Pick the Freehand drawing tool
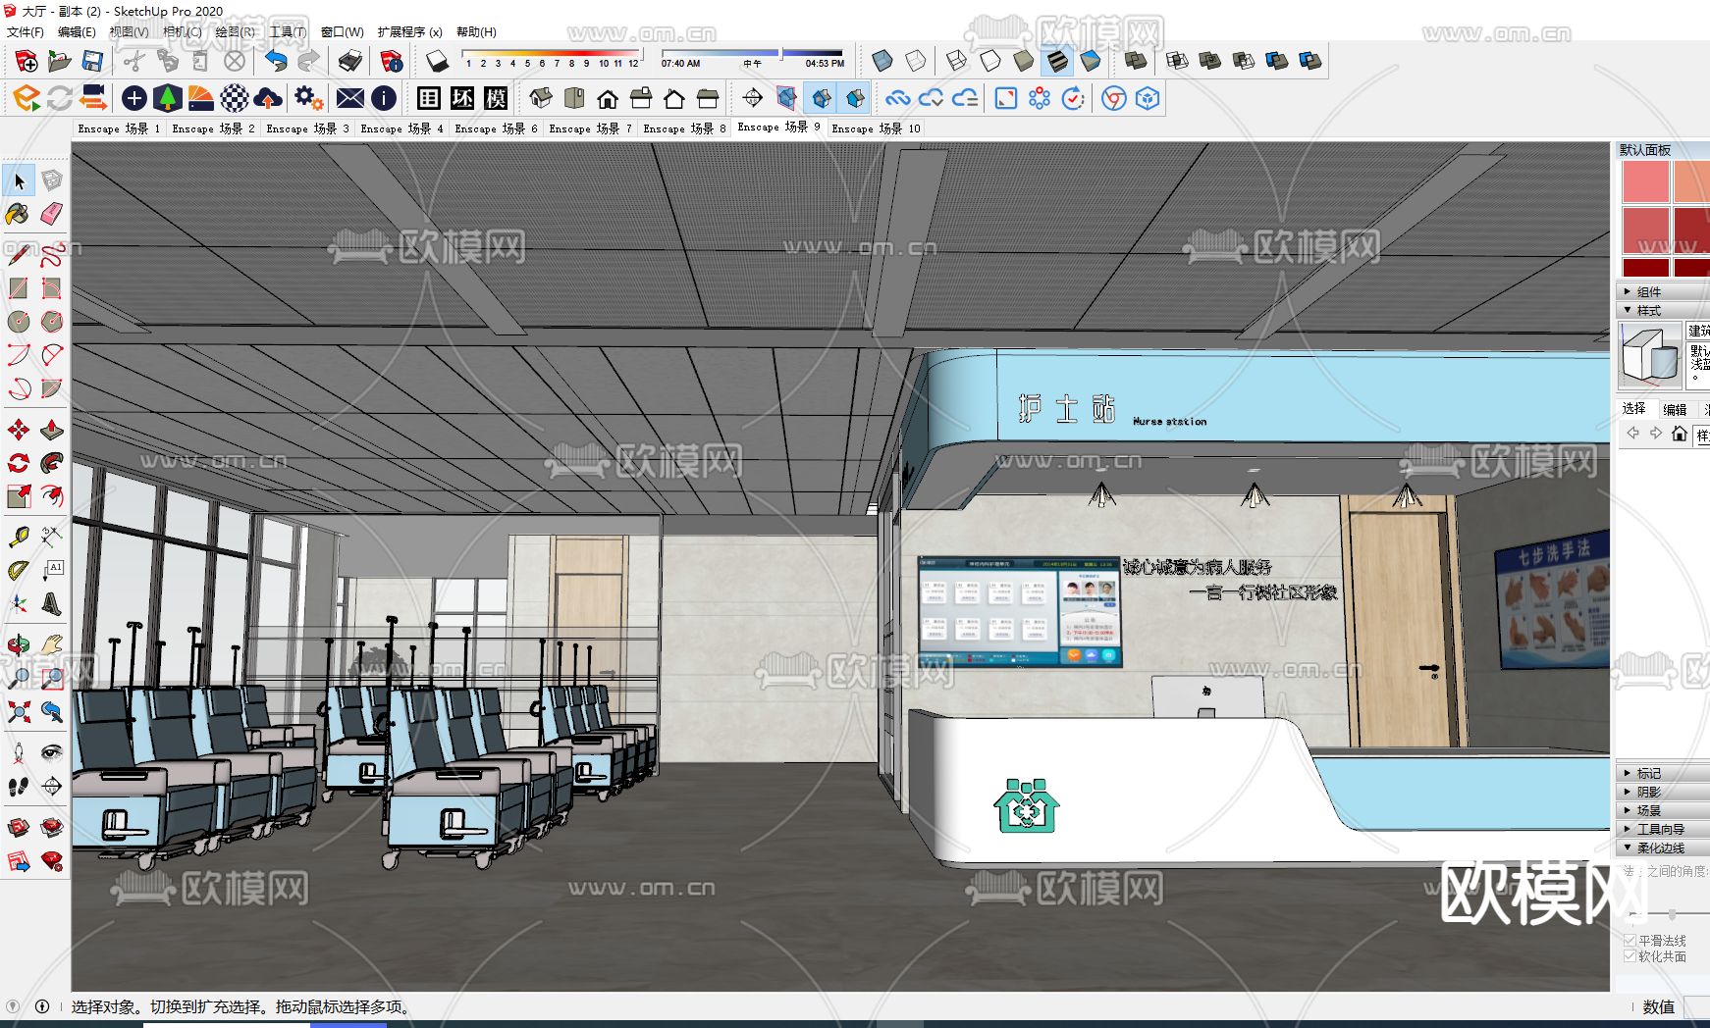1710x1028 pixels. click(x=52, y=255)
